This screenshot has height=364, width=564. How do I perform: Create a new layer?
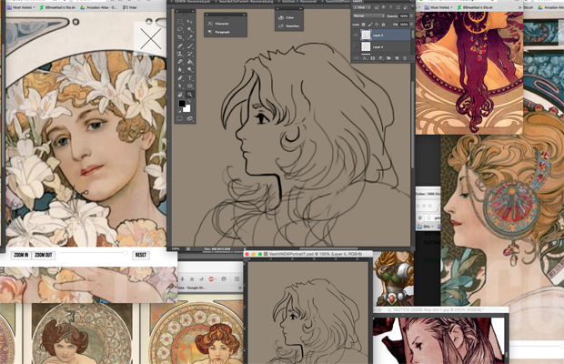397,58
